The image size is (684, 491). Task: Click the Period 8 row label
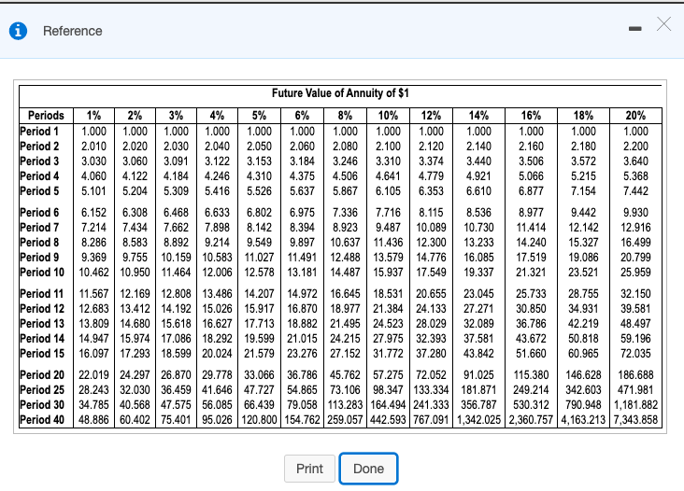click(x=39, y=242)
